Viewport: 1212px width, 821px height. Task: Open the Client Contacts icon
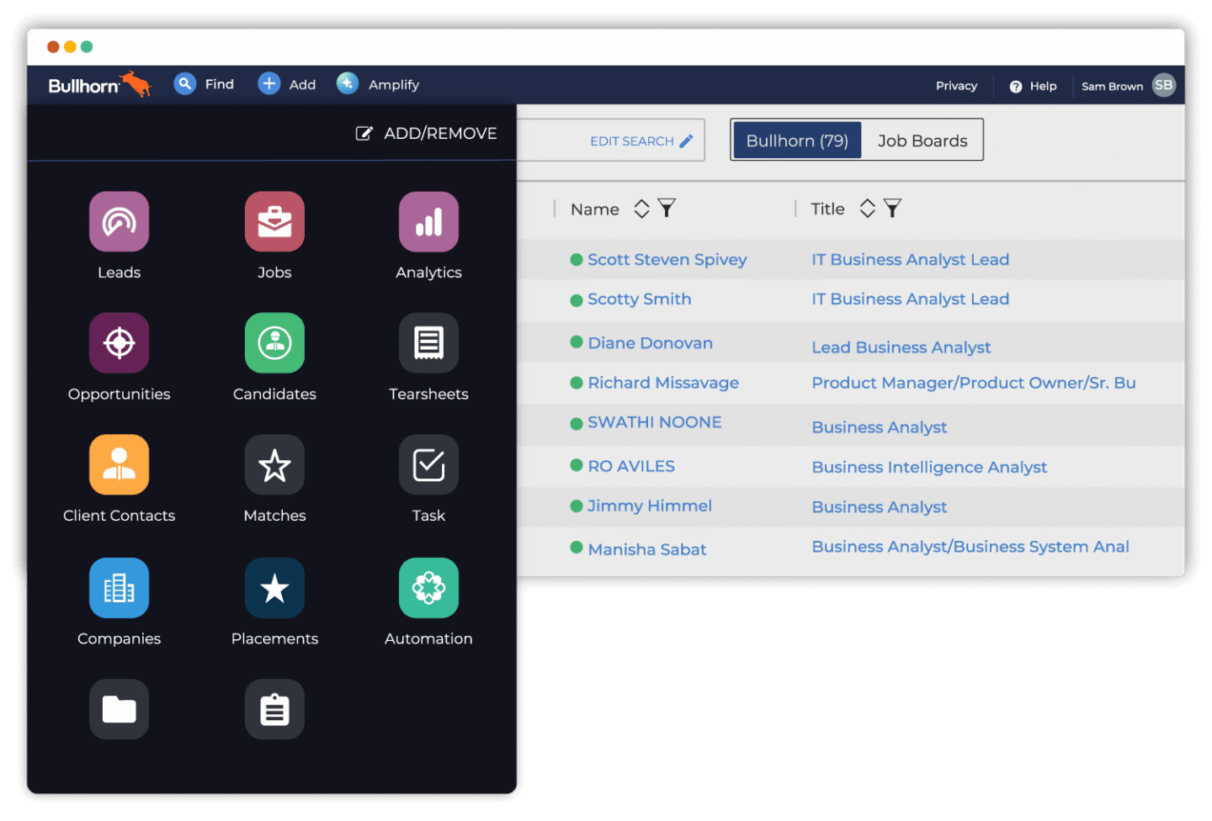tap(119, 464)
